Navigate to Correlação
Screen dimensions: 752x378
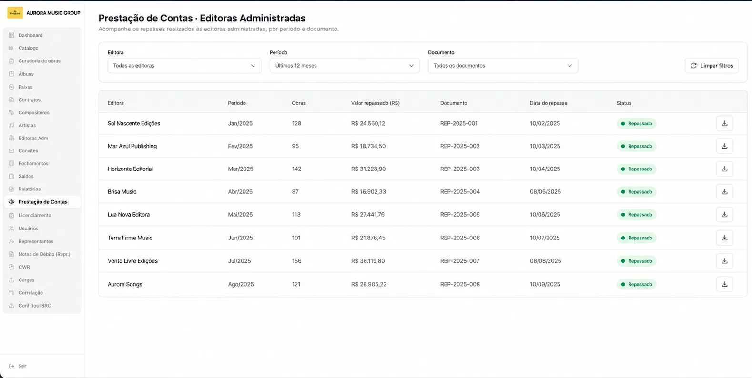pyautogui.click(x=42, y=293)
